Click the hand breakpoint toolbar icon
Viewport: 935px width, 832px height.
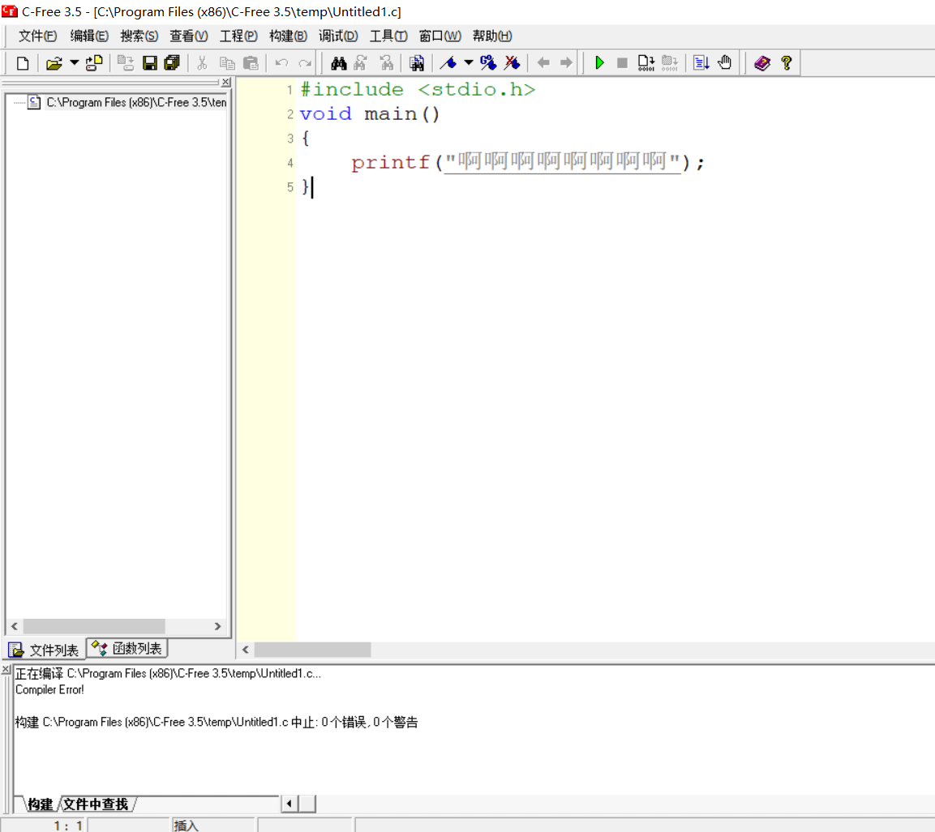click(x=724, y=62)
